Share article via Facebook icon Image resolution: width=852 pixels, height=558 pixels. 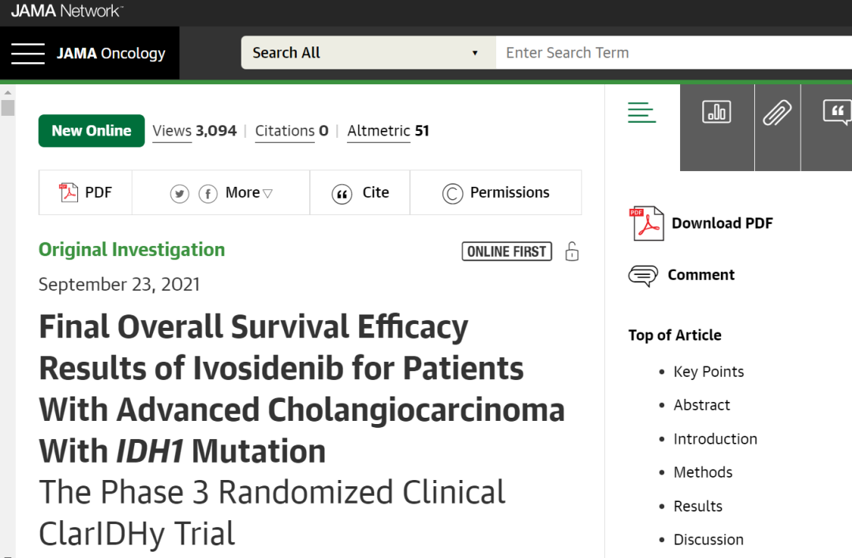pos(208,193)
